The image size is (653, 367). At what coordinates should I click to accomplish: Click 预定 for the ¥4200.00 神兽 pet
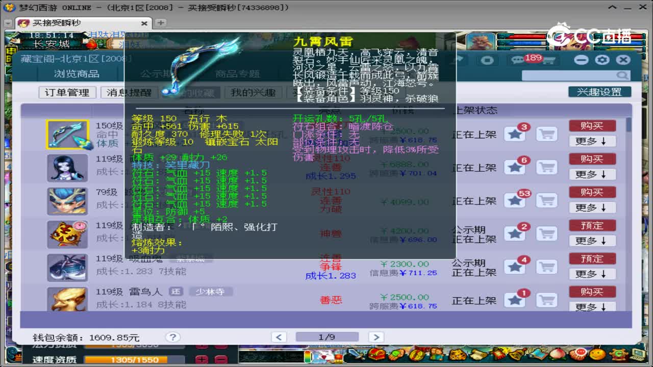(592, 225)
